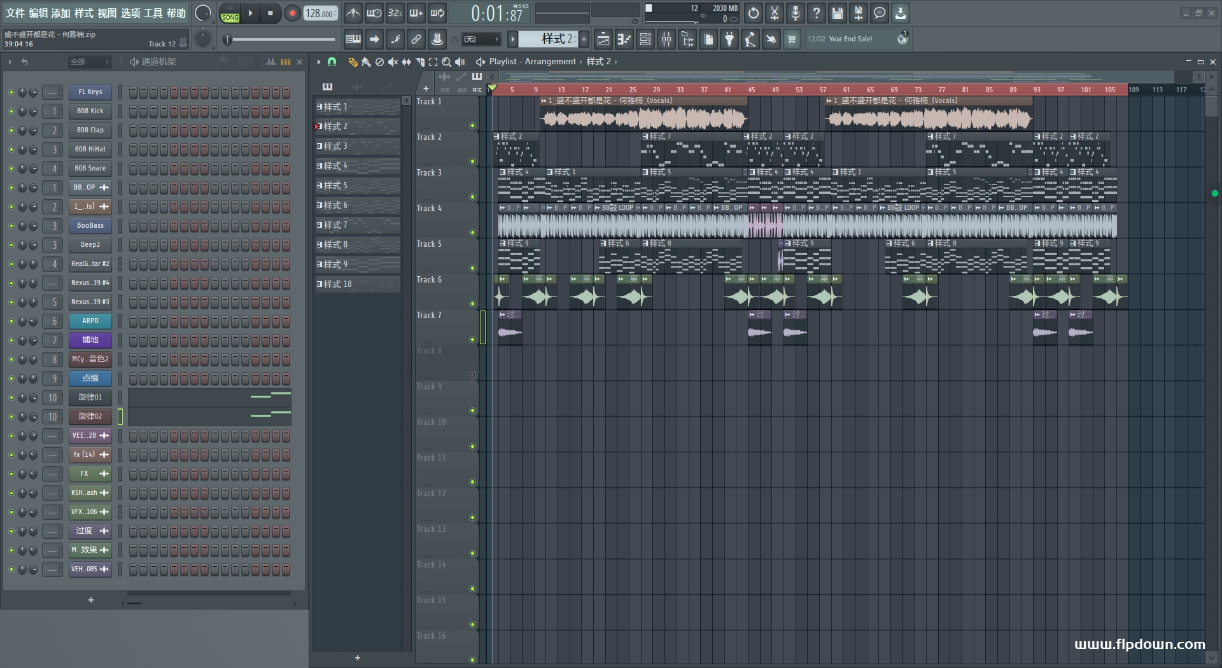Viewport: 1222px width, 668px height.
Task: Open the 工具 (Tools) menu
Action: [x=153, y=13]
